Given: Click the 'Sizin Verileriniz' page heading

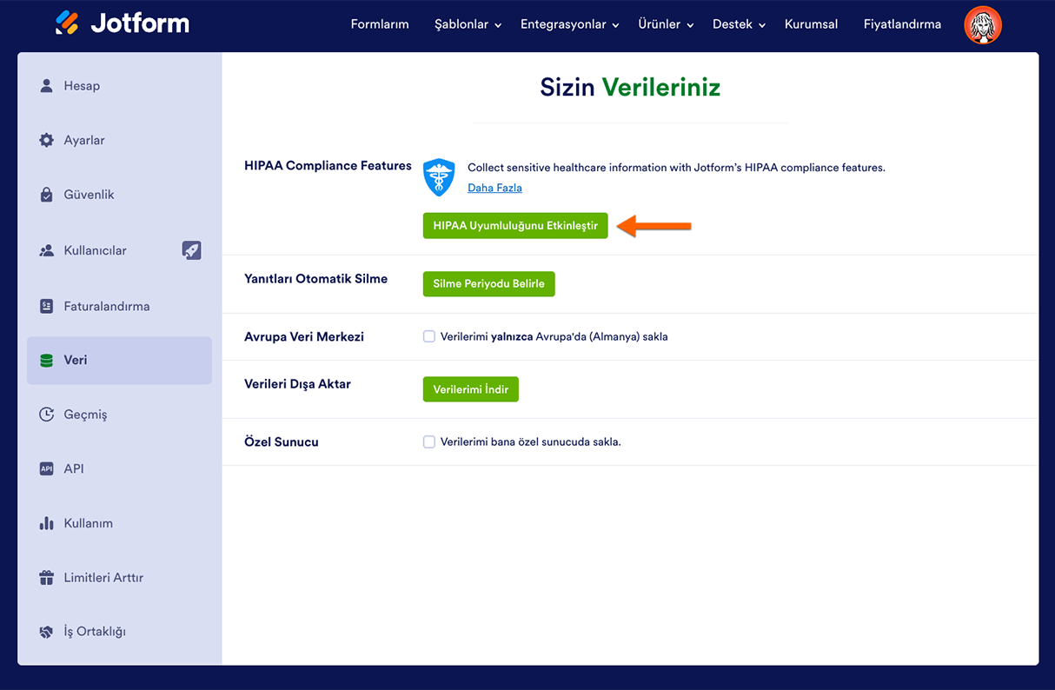Looking at the screenshot, I should coord(630,87).
